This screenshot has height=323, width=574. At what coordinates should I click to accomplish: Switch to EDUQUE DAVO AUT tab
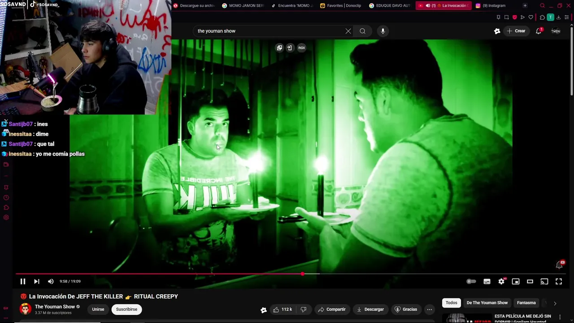(390, 5)
